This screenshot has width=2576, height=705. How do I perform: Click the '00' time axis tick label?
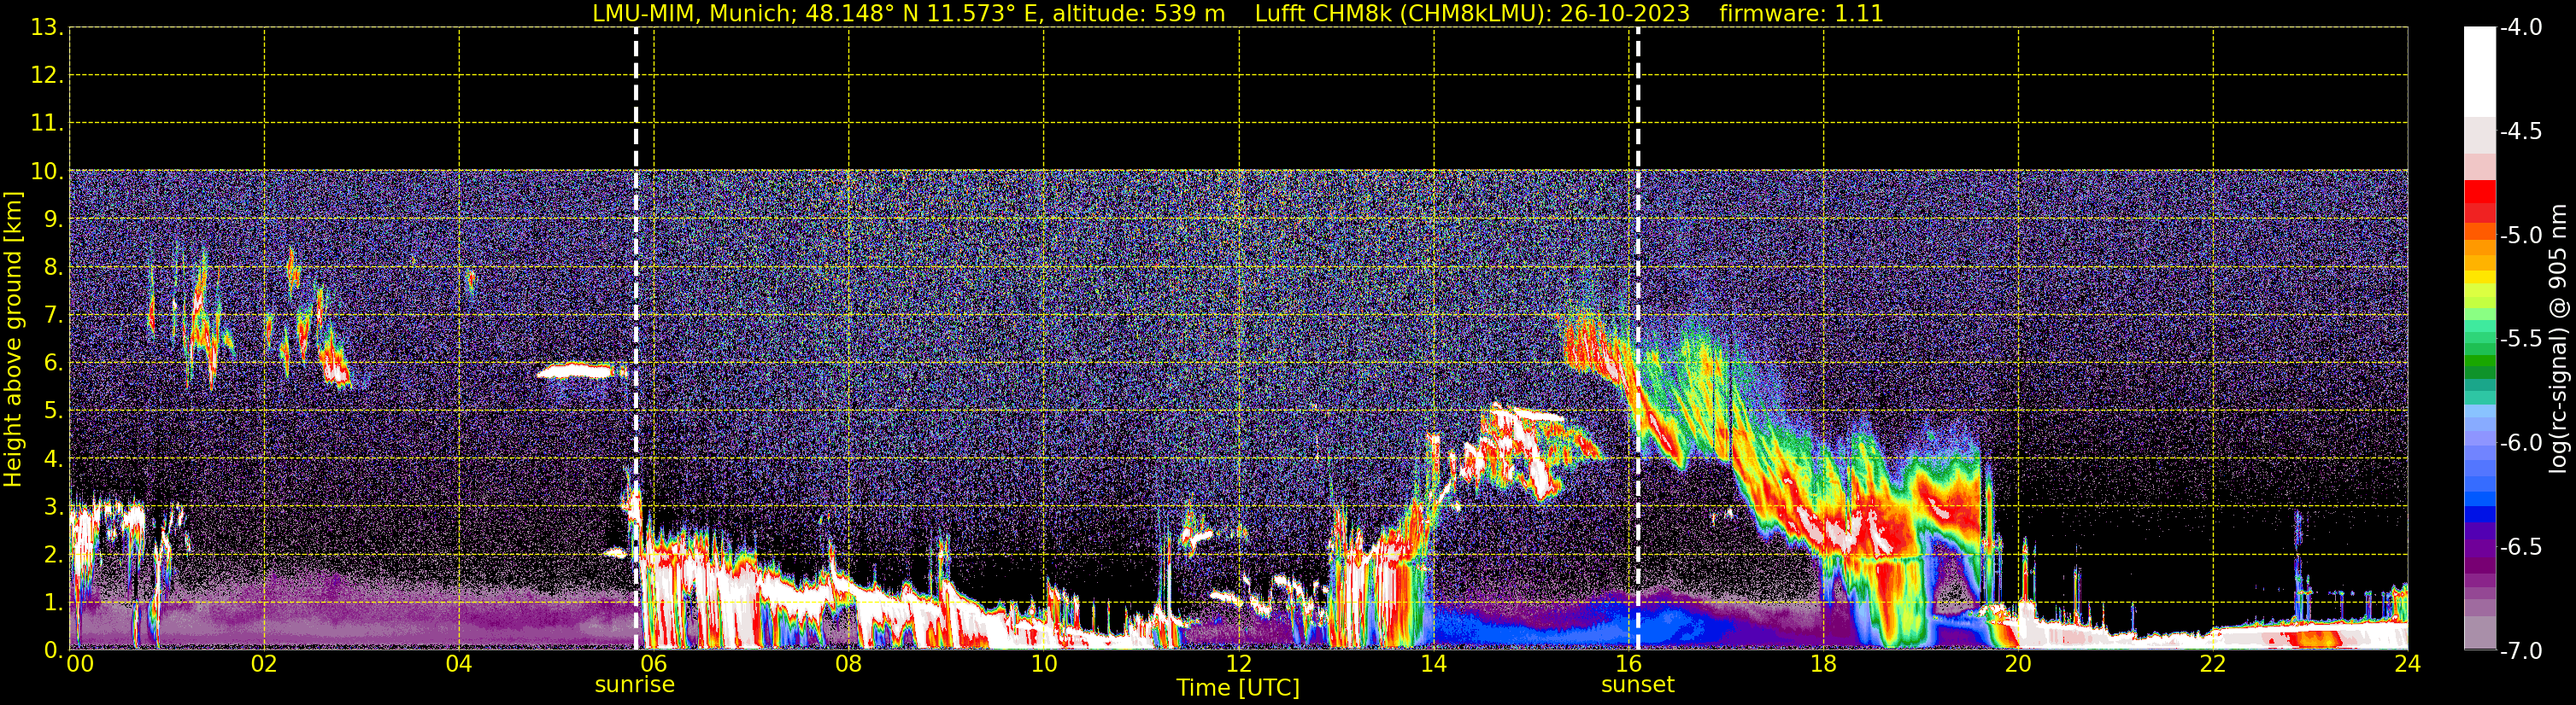coord(80,664)
